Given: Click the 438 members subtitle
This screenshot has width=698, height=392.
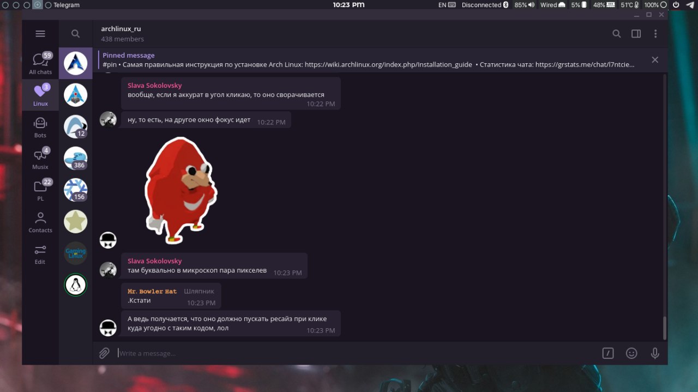Looking at the screenshot, I should [122, 39].
